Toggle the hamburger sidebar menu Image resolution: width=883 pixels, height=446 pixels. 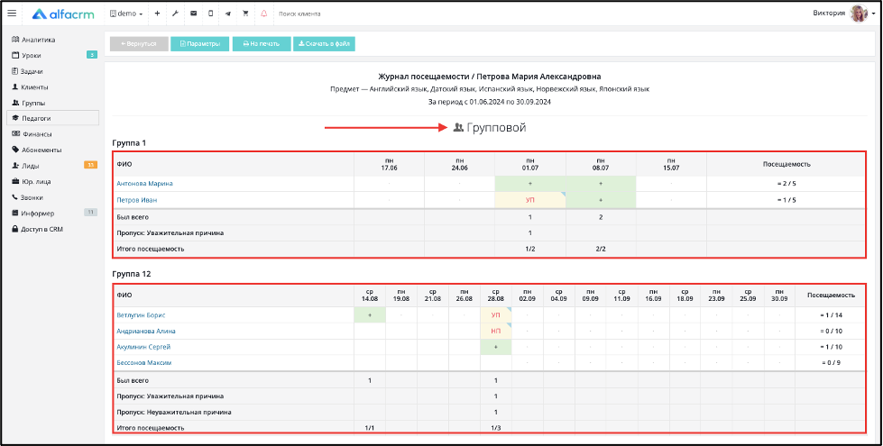tap(12, 14)
